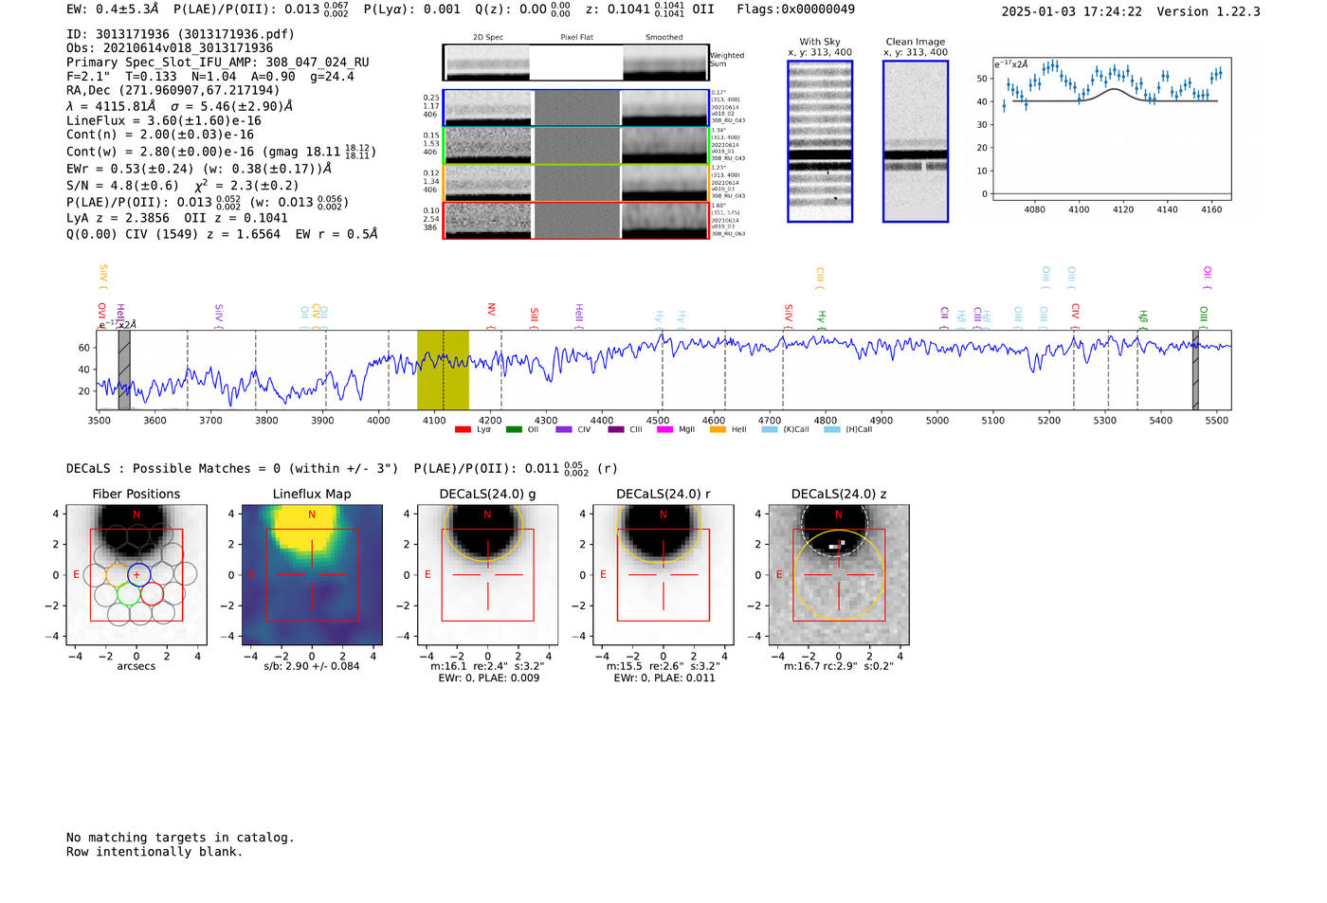Click the orange CIII marker above spectrum
This screenshot has height=903, width=1327.
point(820,277)
